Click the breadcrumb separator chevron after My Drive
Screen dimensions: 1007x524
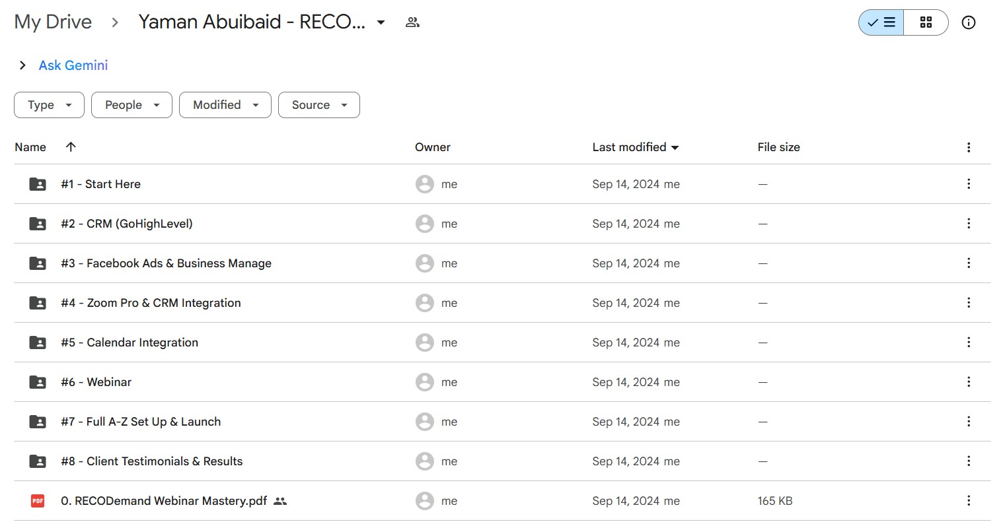click(x=115, y=22)
